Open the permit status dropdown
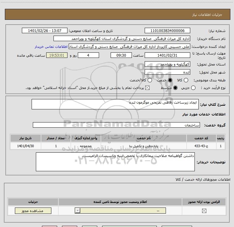Viewport: 234px width, 227px height. pos(120,211)
